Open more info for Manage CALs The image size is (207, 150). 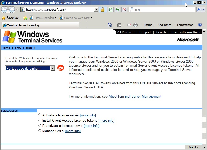[73, 131]
